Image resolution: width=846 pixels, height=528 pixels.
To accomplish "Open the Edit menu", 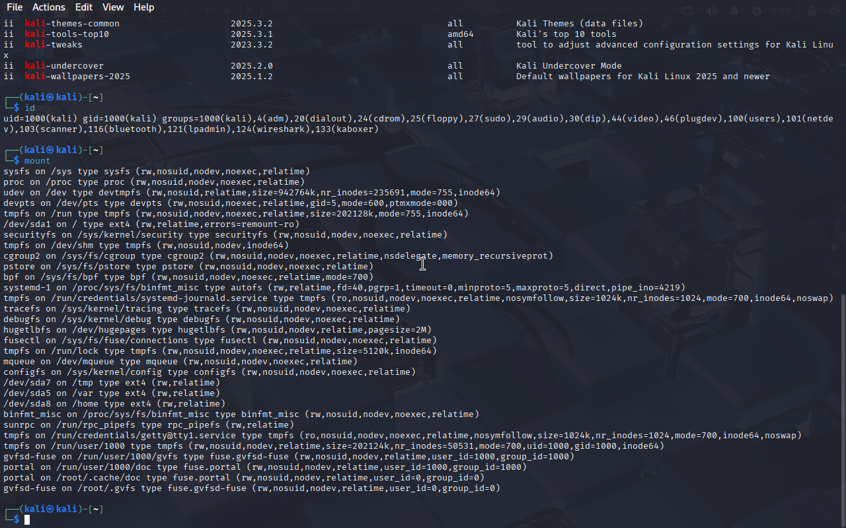I will click(x=84, y=7).
